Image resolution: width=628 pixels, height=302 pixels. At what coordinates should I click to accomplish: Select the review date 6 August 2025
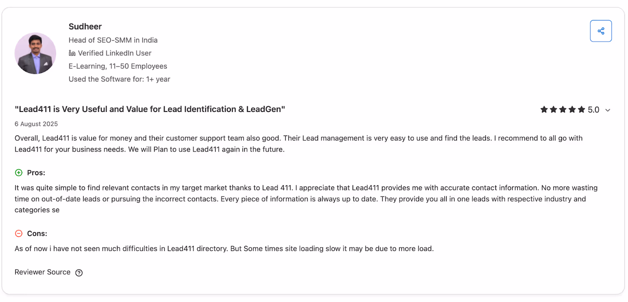(36, 124)
